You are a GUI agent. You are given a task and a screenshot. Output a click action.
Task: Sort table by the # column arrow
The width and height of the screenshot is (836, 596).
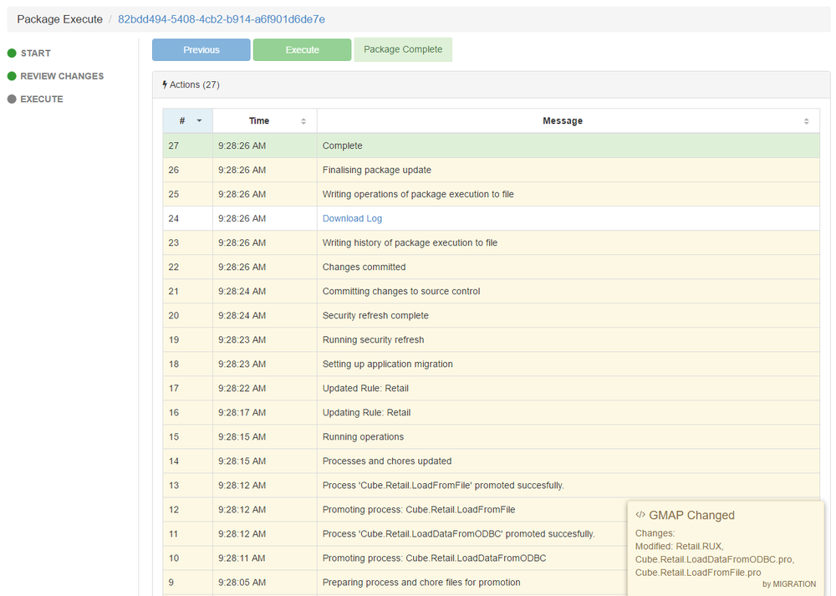199,121
